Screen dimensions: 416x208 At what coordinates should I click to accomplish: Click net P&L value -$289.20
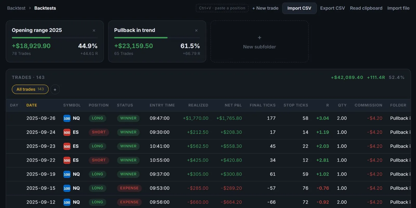[x=231, y=188]
